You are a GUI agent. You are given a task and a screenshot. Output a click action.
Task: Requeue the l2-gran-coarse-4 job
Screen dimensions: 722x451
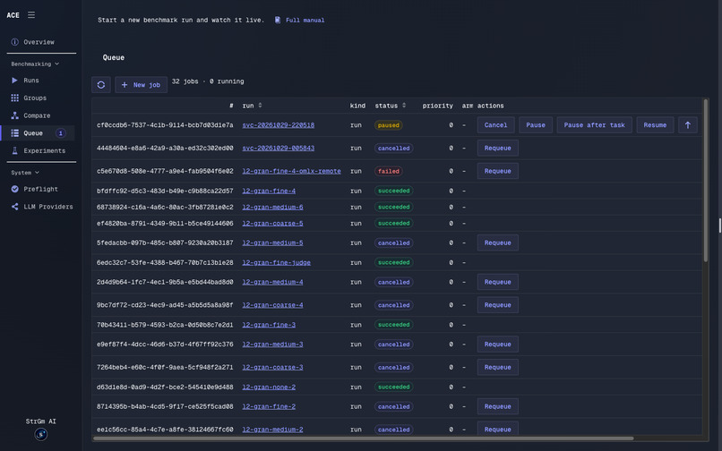498,304
